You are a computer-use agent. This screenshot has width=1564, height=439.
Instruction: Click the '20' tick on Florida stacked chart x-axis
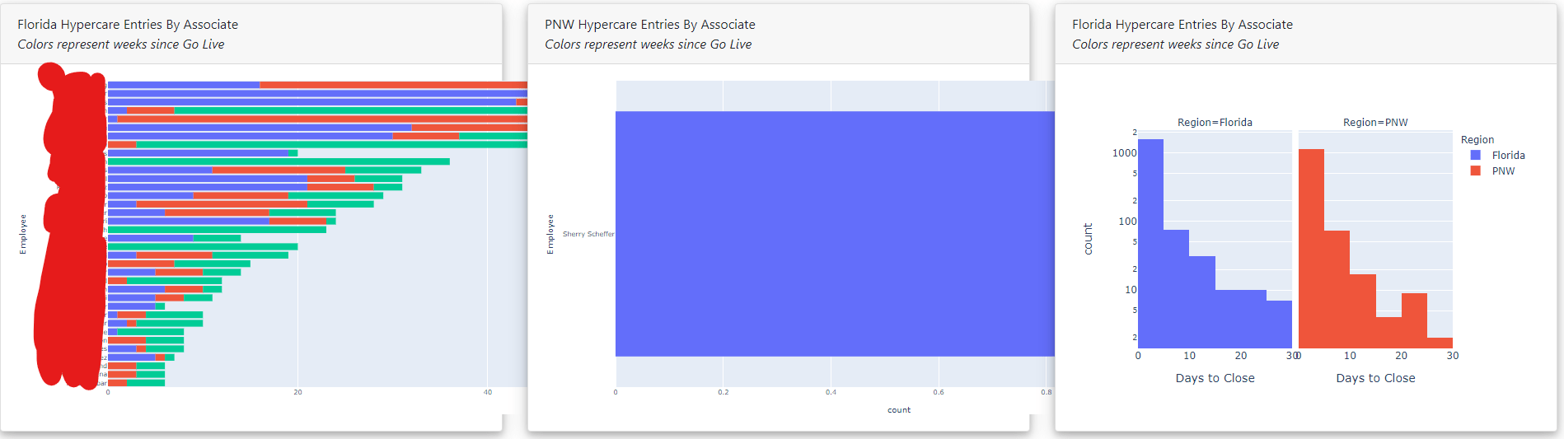pos(297,392)
